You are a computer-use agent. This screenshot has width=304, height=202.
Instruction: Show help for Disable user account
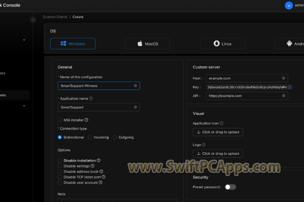100,183
